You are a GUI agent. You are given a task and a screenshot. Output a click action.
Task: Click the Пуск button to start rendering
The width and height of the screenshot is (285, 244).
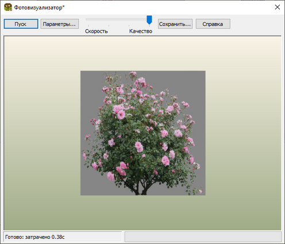pos(21,24)
